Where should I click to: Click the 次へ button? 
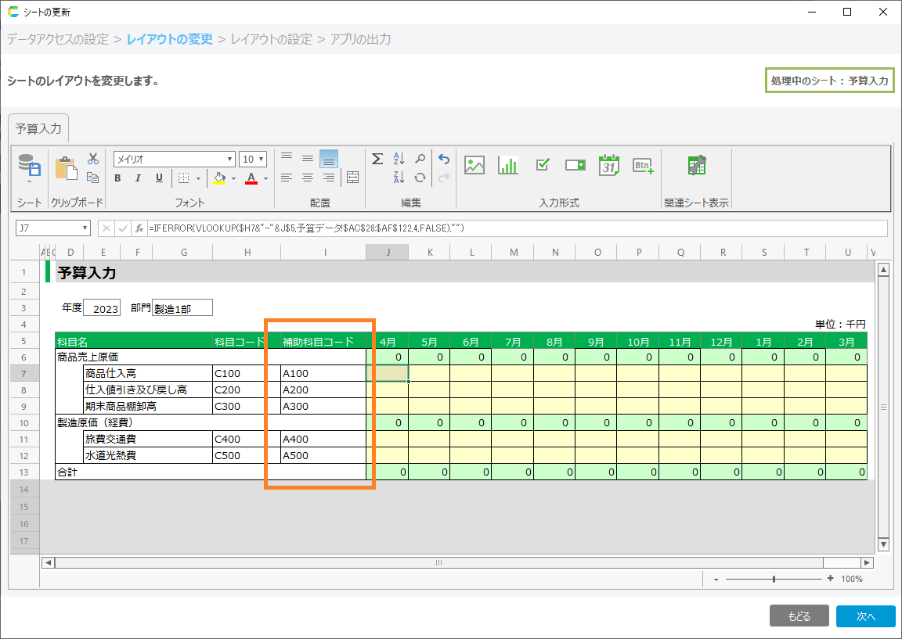point(865,616)
